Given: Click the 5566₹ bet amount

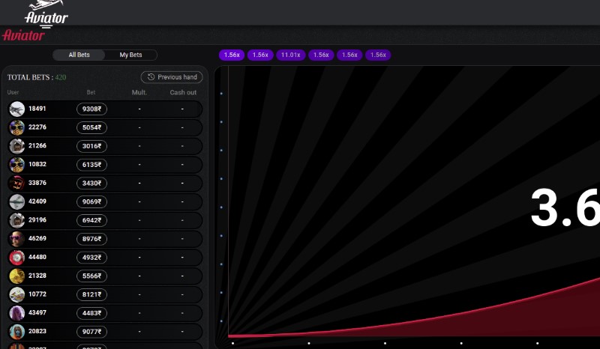Looking at the screenshot, I should pos(91,276).
